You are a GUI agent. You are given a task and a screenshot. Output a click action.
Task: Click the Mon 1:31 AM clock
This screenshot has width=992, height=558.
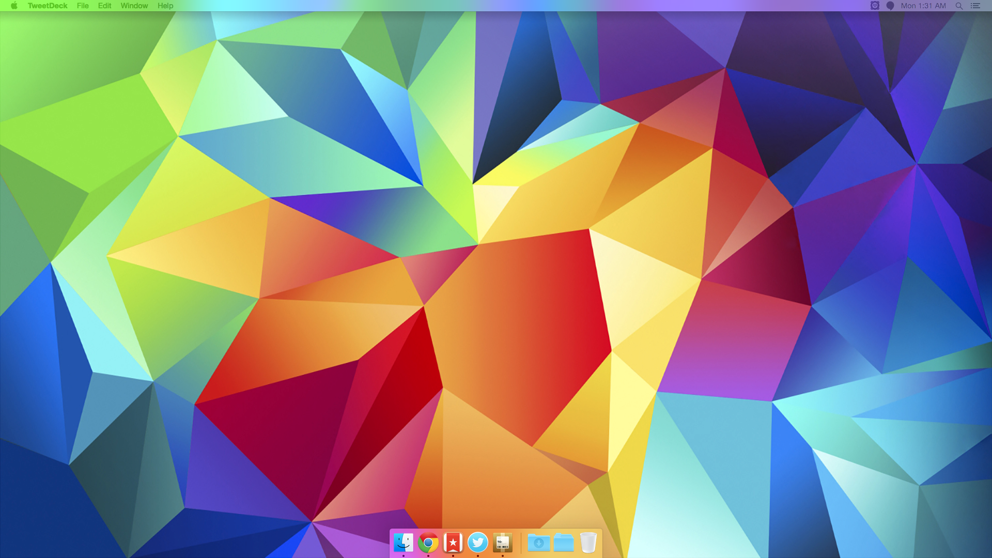point(923,6)
